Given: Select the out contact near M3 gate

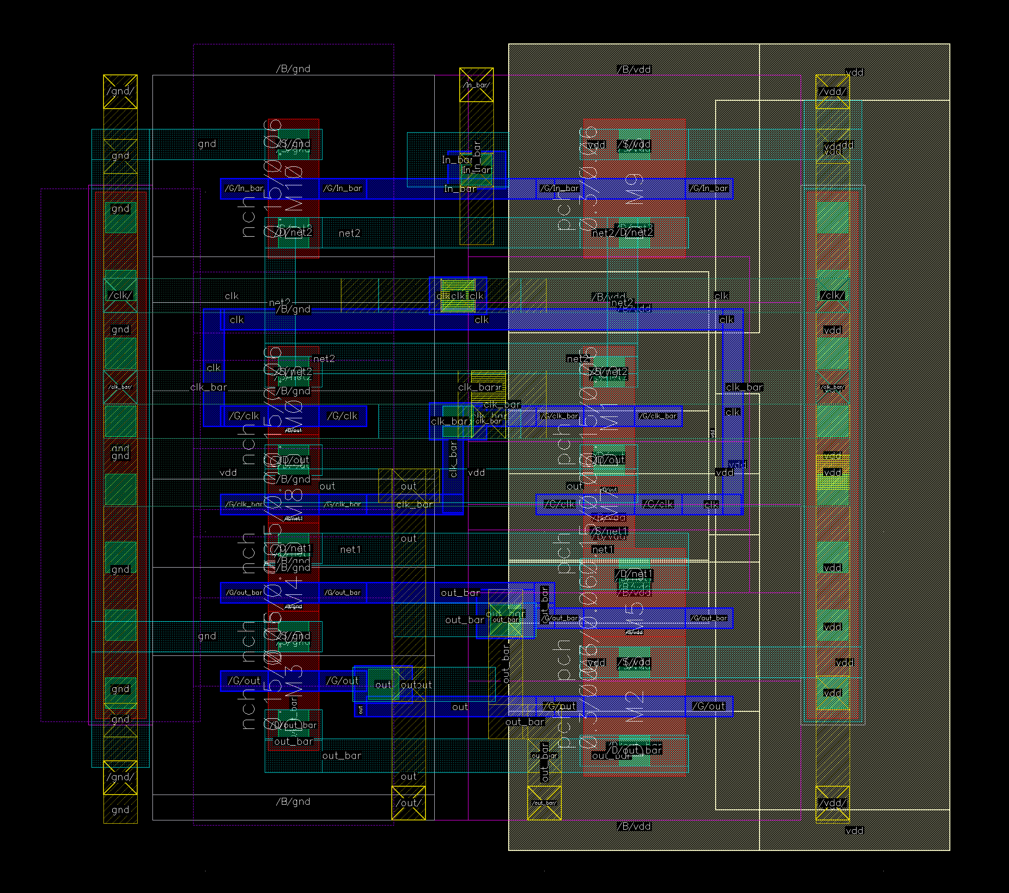Looking at the screenshot, I should 383,685.
